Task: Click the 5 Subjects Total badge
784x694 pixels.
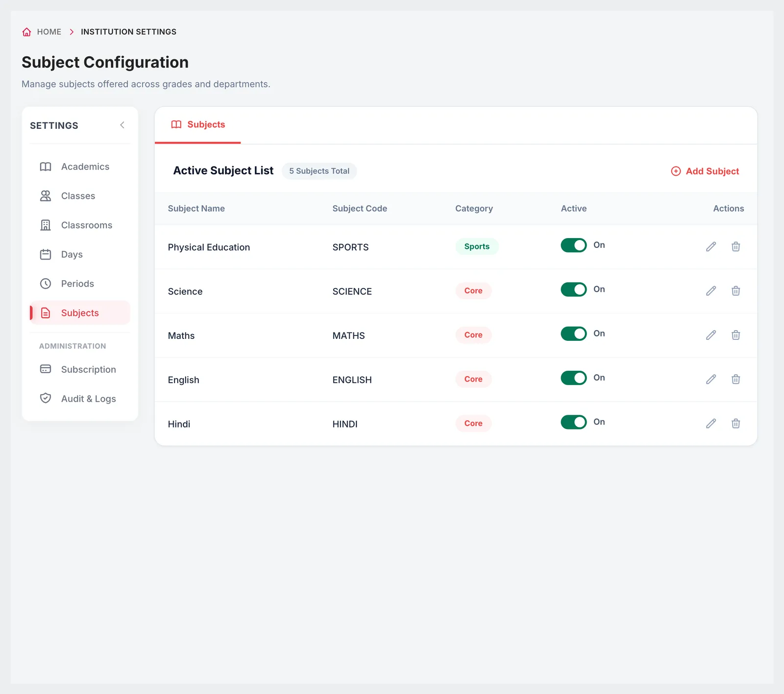Action: point(319,171)
